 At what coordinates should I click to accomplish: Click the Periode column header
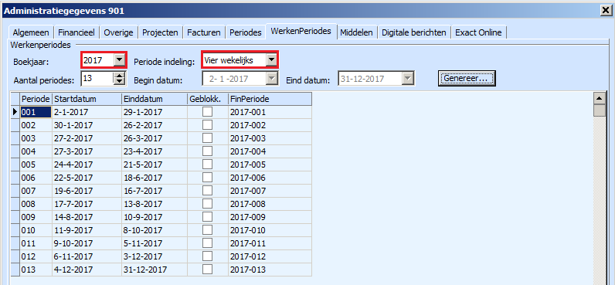36,99
